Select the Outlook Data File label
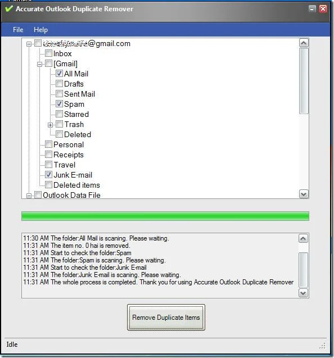Viewport: 334px width, 358px height. [x=71, y=195]
